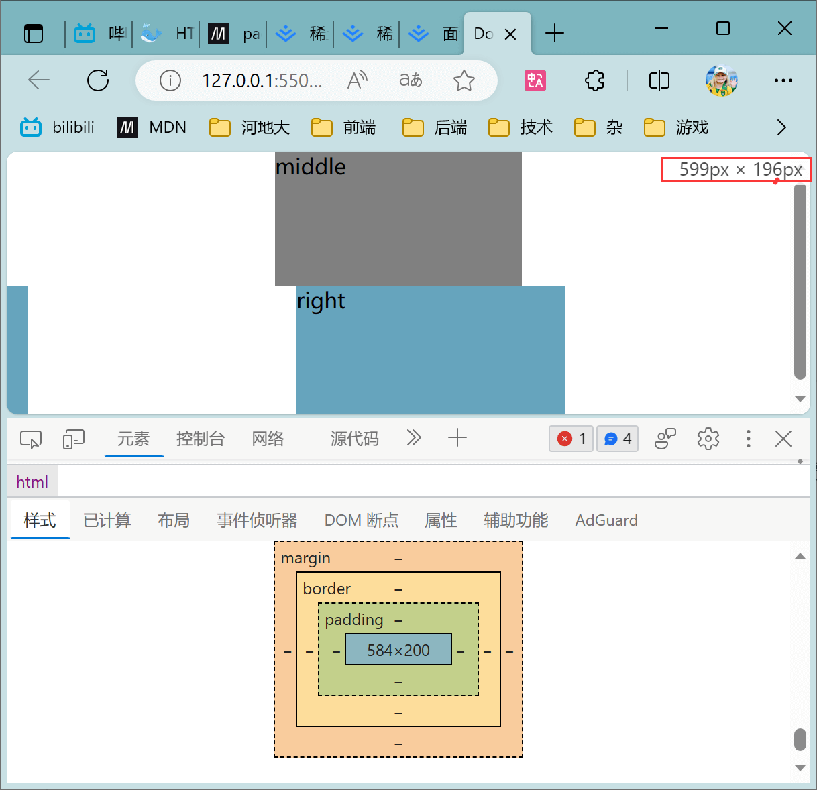Select html breadcrumb element
The width and height of the screenshot is (817, 790).
[32, 482]
